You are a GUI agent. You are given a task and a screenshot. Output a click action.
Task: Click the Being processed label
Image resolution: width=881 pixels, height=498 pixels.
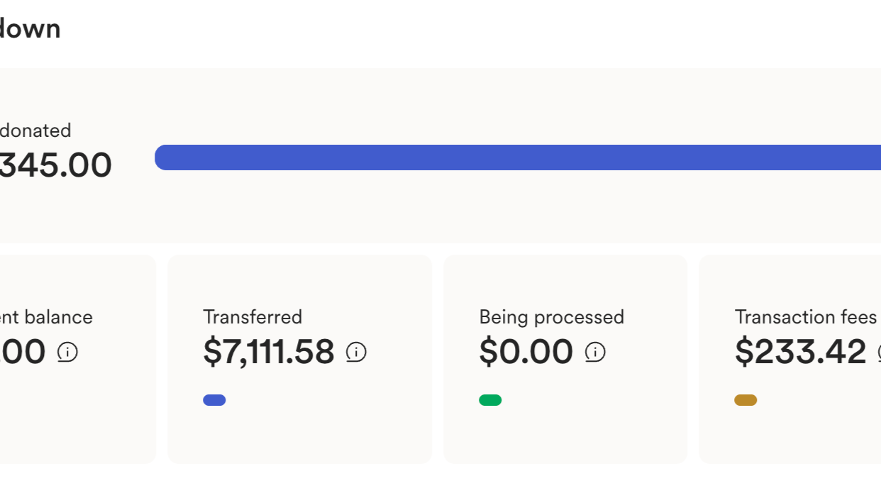point(552,316)
